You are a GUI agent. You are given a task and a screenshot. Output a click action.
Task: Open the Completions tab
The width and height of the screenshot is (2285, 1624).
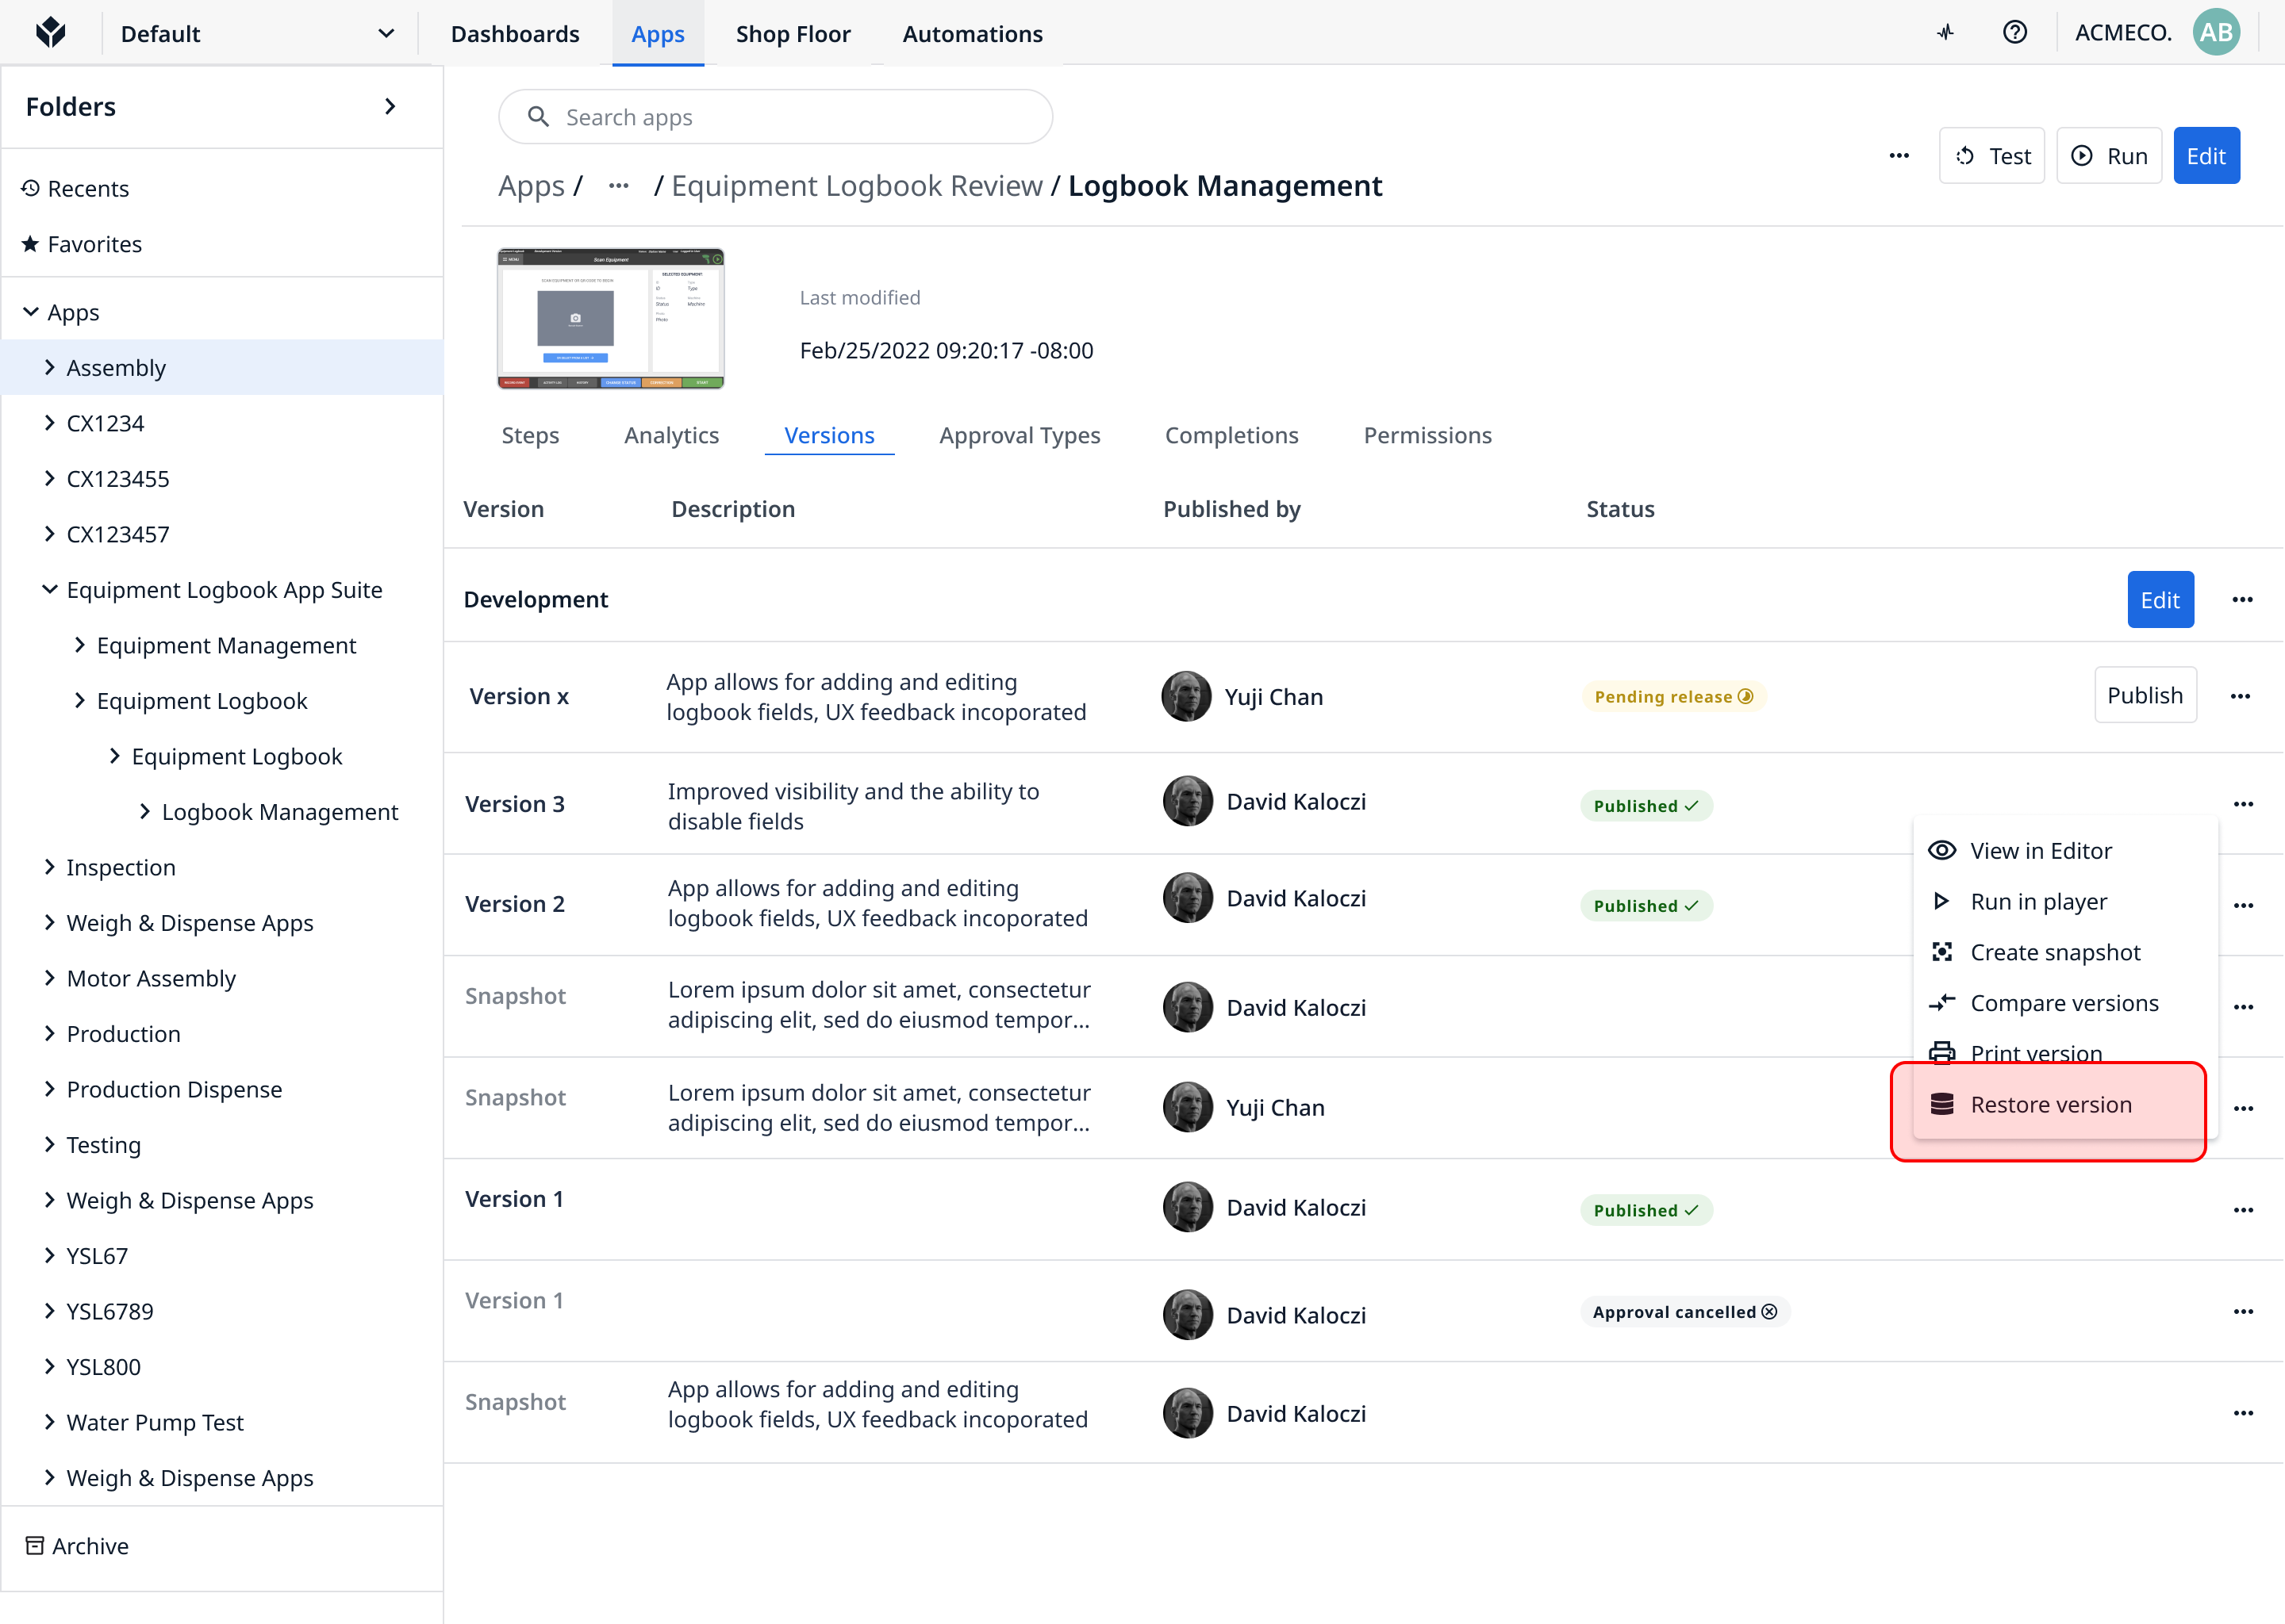[x=1231, y=435]
